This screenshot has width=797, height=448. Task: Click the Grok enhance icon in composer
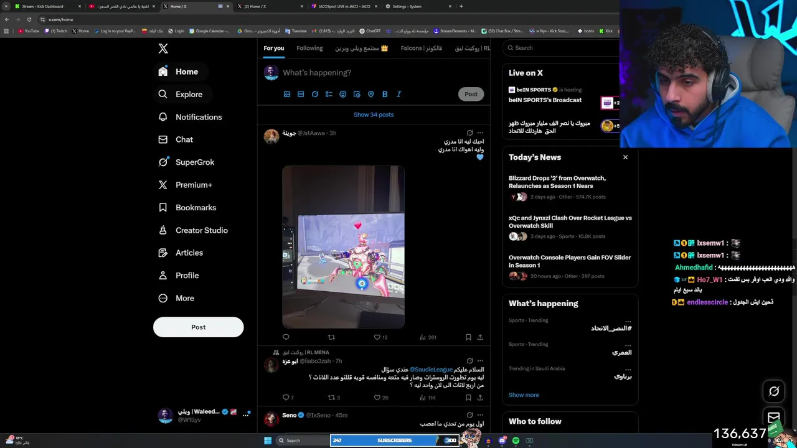click(x=315, y=94)
